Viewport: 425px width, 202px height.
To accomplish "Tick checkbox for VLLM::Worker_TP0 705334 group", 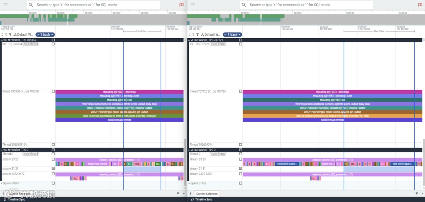I will [54, 40].
